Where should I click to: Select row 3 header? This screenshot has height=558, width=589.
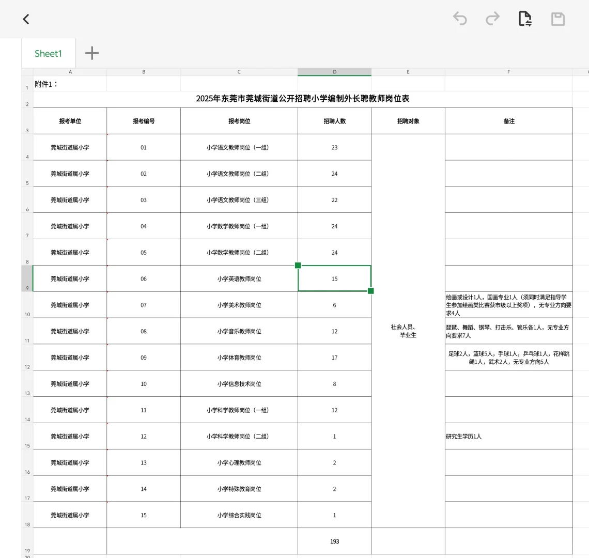point(27,121)
